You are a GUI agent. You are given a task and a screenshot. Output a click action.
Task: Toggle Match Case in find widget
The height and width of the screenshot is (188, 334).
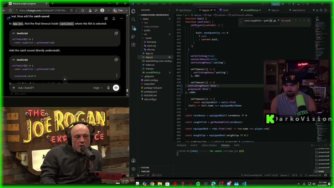click(271, 21)
